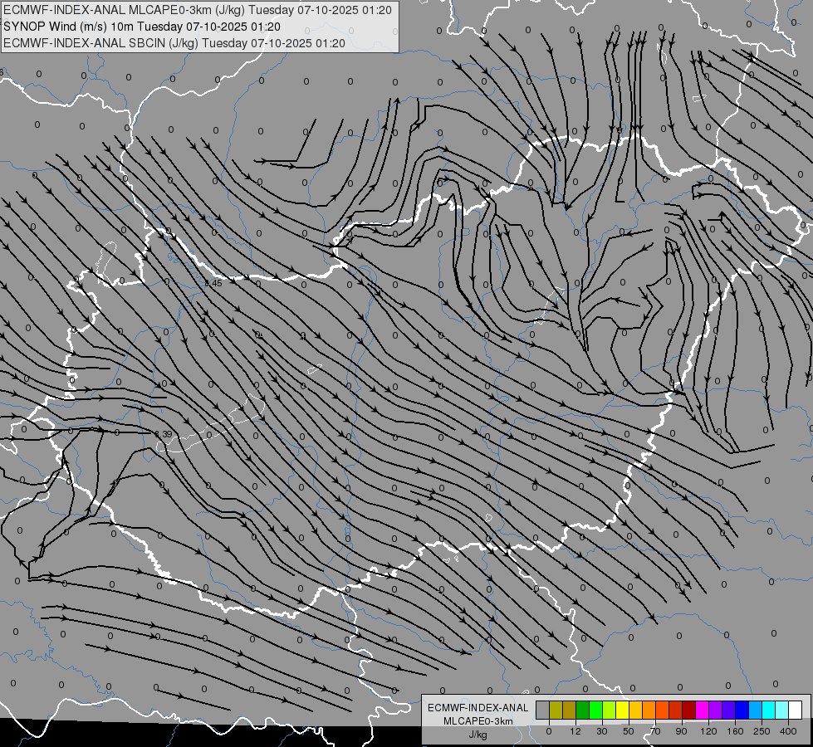
Task: Pick the brownish-gold legend swatch left of the 12 tick
Action: point(570,710)
